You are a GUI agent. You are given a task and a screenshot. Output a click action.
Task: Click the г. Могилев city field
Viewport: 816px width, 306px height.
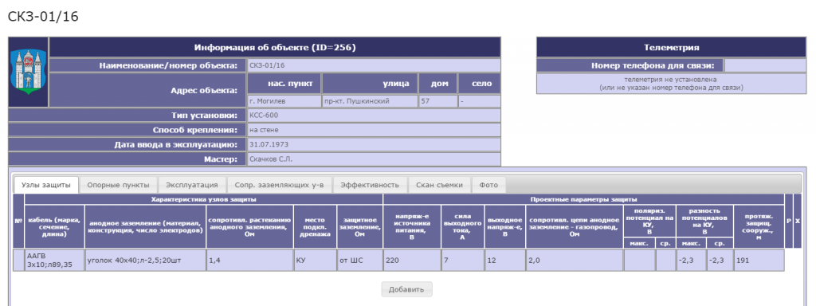(x=284, y=101)
